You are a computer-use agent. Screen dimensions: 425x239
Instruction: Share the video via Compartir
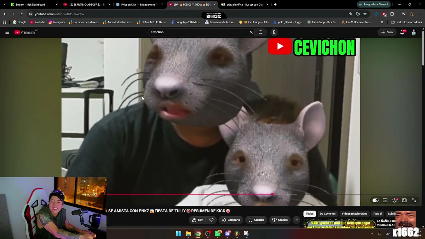click(x=231, y=220)
